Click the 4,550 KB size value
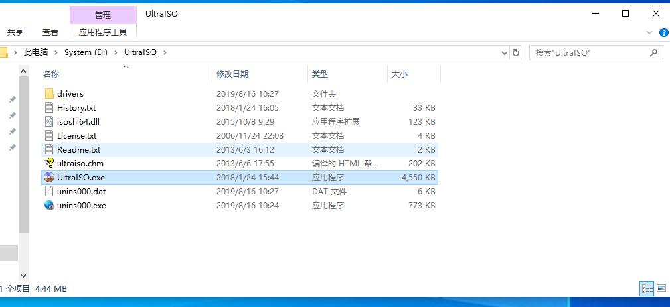Image resolution: width=670 pixels, height=307 pixels. pos(418,178)
